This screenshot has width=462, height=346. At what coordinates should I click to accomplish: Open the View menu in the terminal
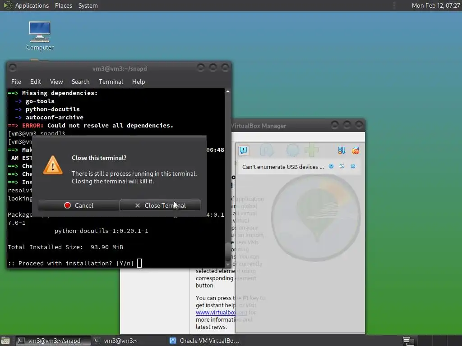click(x=56, y=82)
